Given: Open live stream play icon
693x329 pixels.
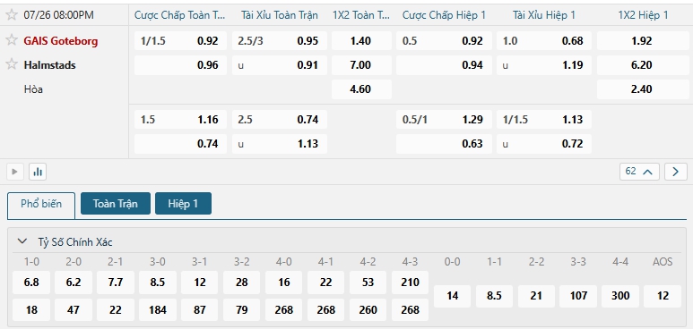Looking at the screenshot, I should pos(15,172).
